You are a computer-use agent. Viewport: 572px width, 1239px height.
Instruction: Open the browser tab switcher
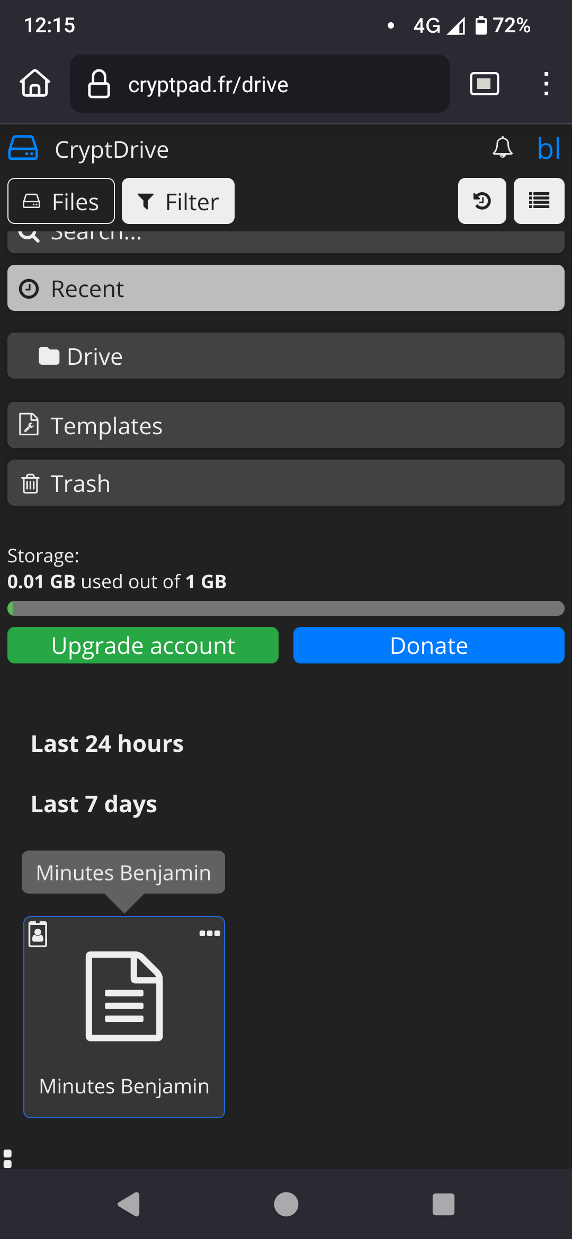[484, 84]
